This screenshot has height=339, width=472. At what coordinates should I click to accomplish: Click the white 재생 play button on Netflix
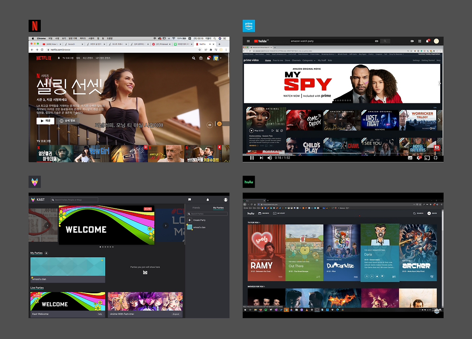point(45,121)
